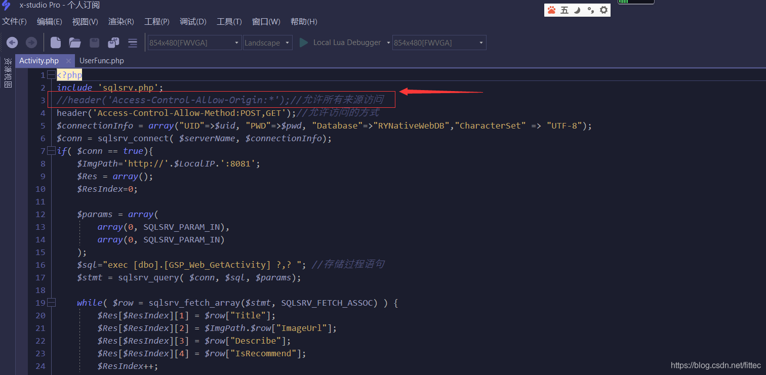Click the $Res = array() line
Screen dimensions: 766x375
(x=115, y=176)
